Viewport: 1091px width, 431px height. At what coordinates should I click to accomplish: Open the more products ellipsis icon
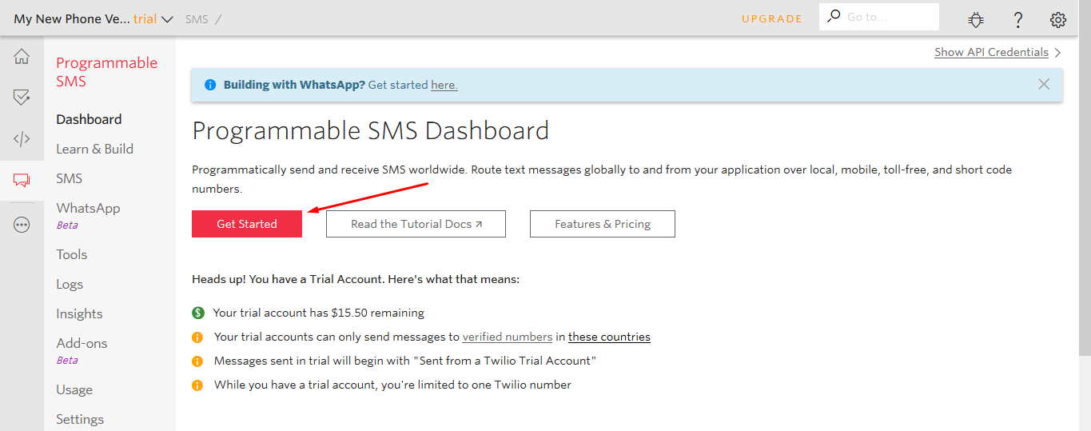click(22, 225)
